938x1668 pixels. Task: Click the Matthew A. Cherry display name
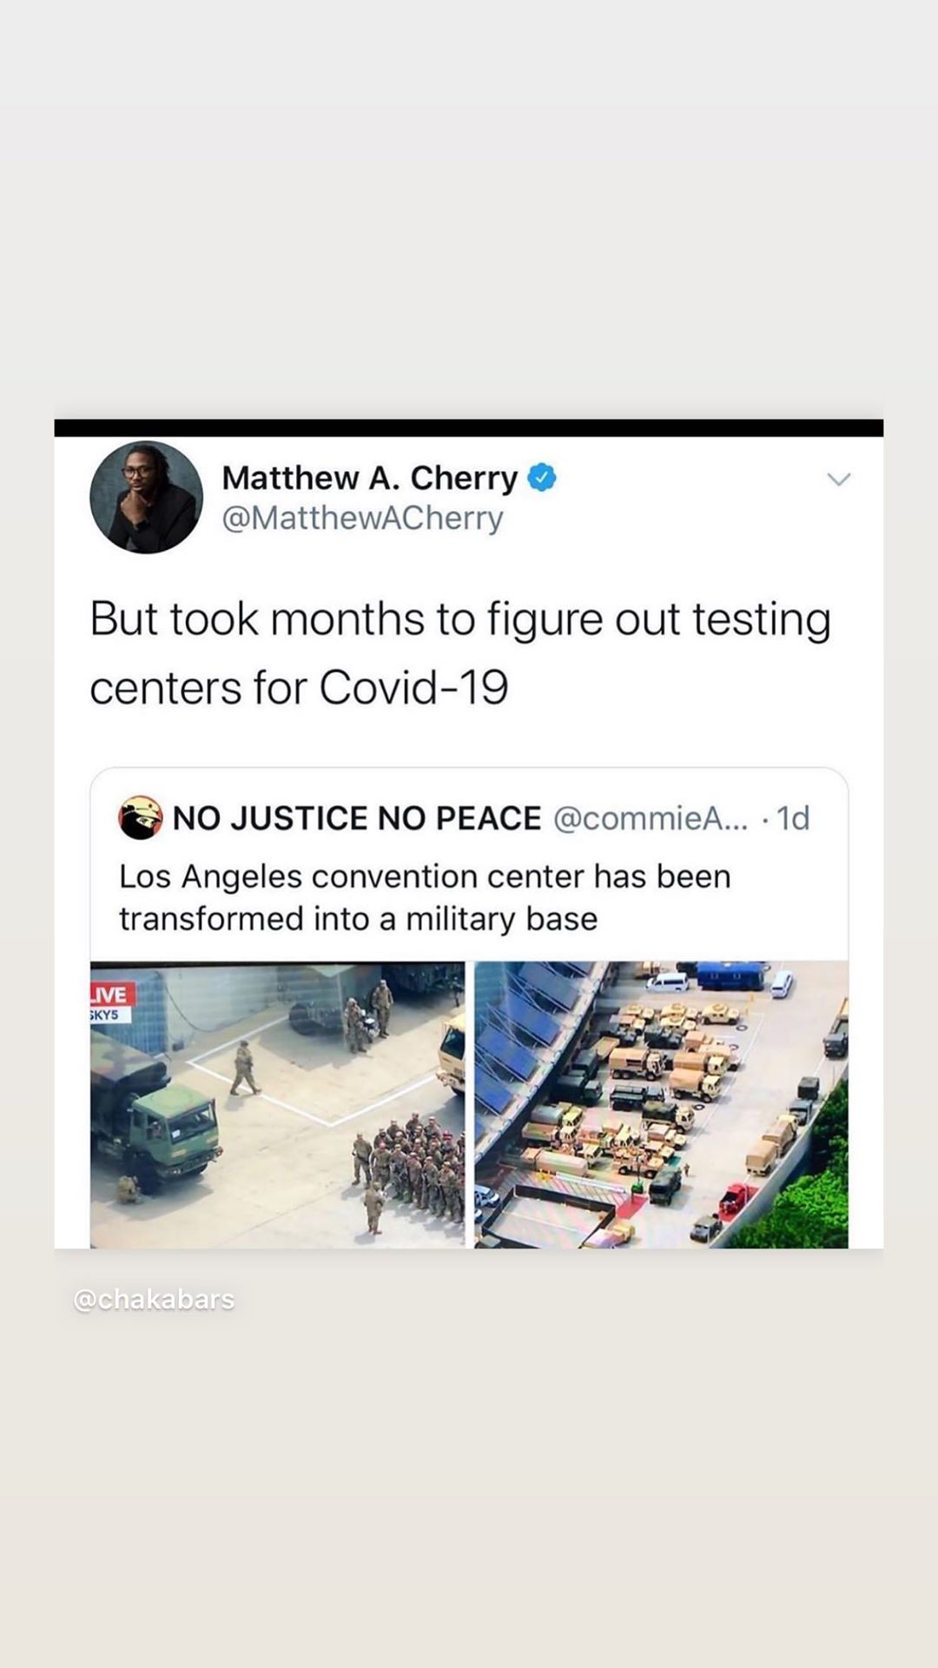point(370,478)
